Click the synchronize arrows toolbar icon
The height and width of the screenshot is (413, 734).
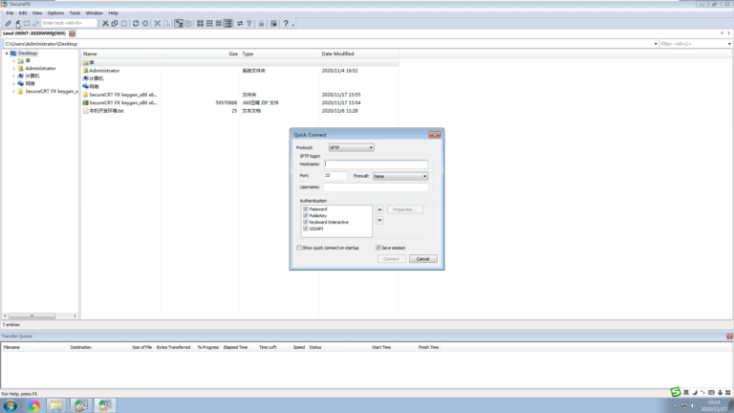point(240,23)
